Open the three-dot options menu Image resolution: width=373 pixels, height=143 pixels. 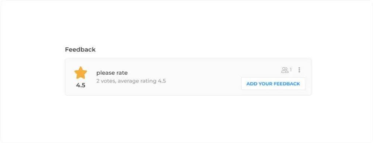299,70
